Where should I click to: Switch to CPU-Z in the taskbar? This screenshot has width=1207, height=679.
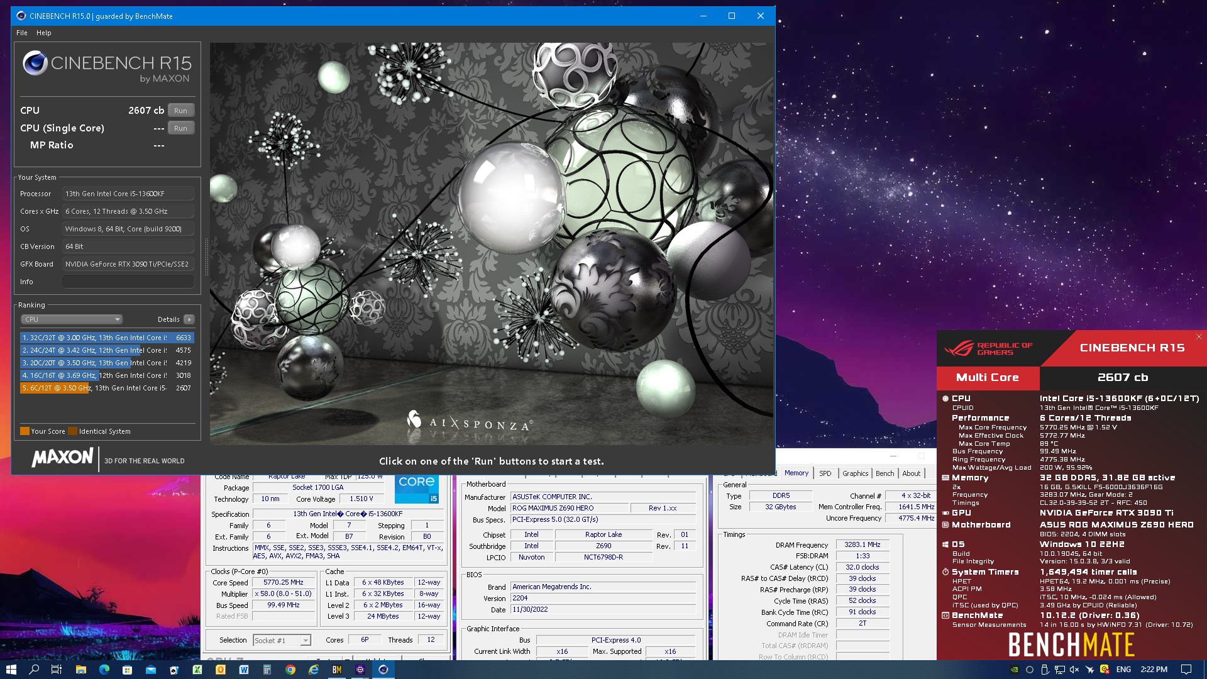coord(360,670)
